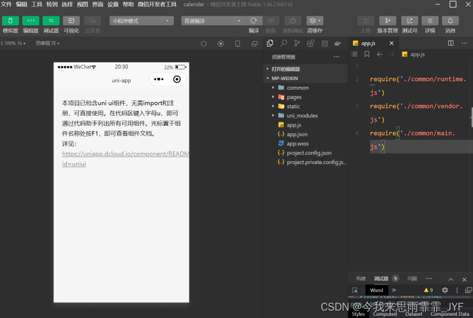Screen dimensions: 473x318
Task: Open the Tools menu
Action: coord(37,5)
